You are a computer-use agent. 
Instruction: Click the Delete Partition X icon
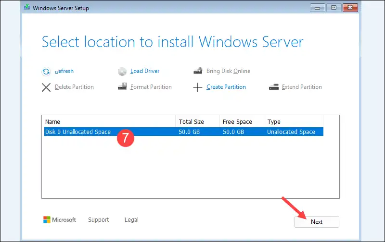point(46,87)
